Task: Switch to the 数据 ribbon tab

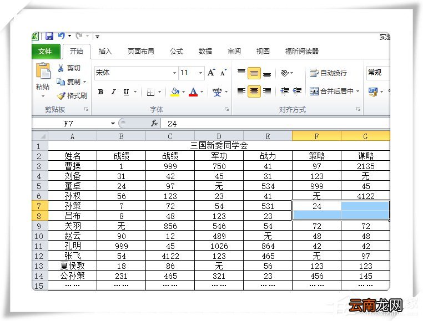Action: click(205, 51)
